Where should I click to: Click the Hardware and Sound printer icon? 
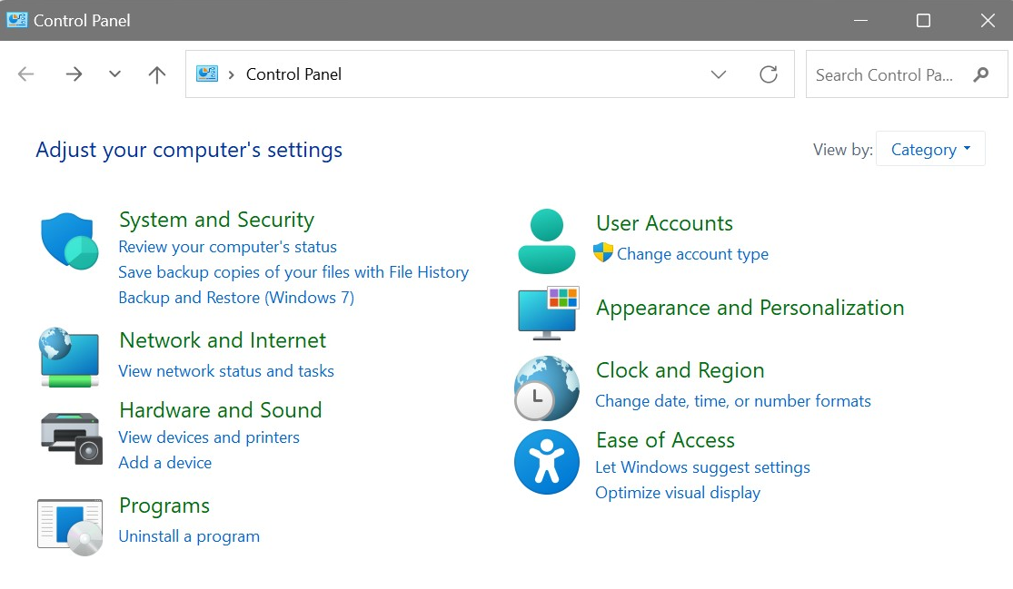point(71,437)
